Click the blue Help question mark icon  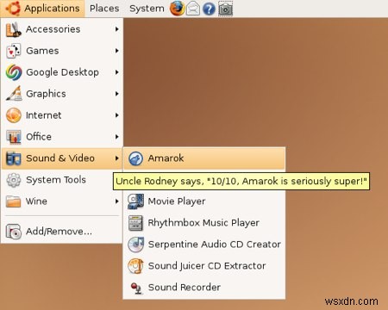209,9
